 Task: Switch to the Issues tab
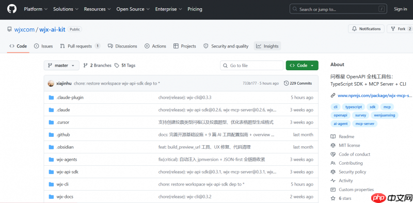pos(43,46)
